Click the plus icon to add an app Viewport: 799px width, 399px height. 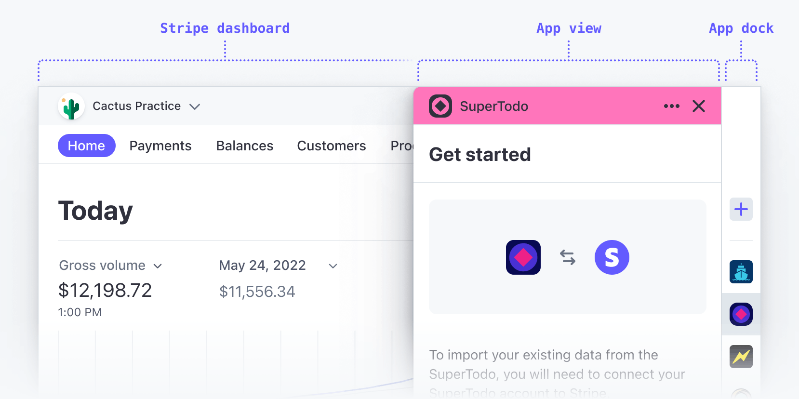tap(741, 209)
